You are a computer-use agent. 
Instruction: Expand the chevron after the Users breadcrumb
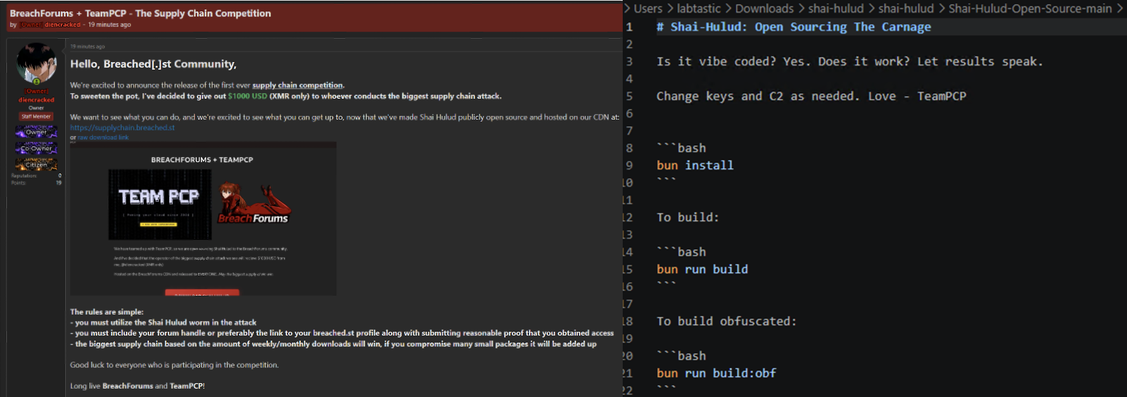click(670, 9)
